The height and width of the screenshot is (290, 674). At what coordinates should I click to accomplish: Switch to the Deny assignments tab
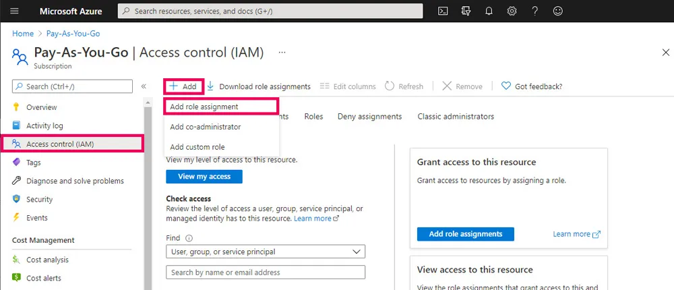(369, 117)
